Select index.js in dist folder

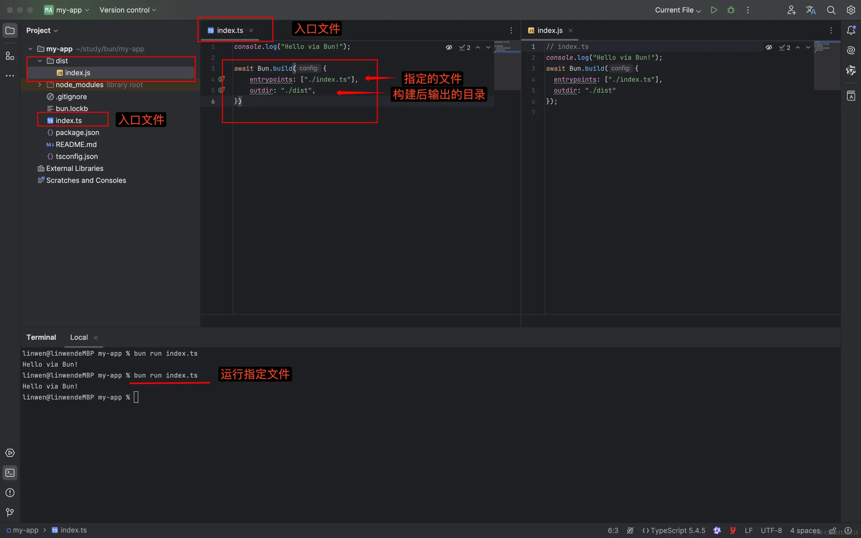tap(111, 73)
